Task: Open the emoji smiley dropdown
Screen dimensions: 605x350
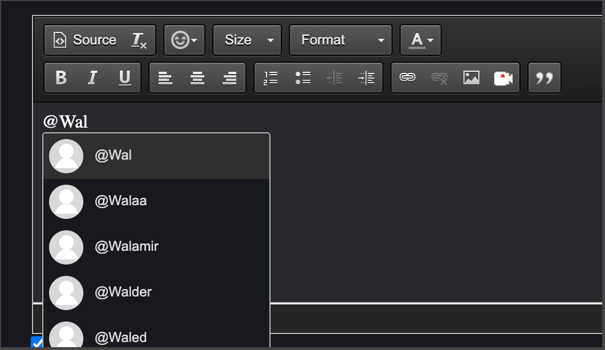Action: [184, 40]
